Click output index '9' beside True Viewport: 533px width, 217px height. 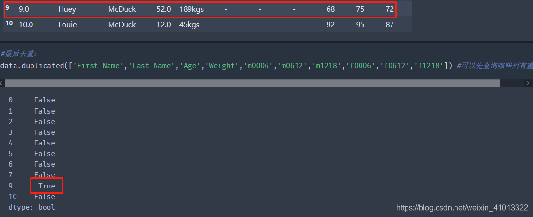11,186
